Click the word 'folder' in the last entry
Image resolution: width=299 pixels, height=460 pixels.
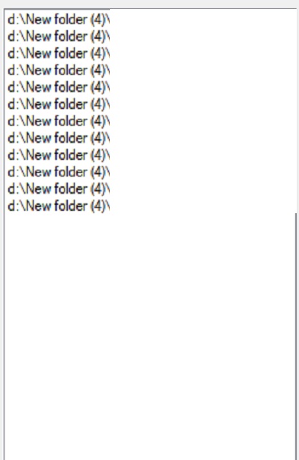click(x=71, y=206)
